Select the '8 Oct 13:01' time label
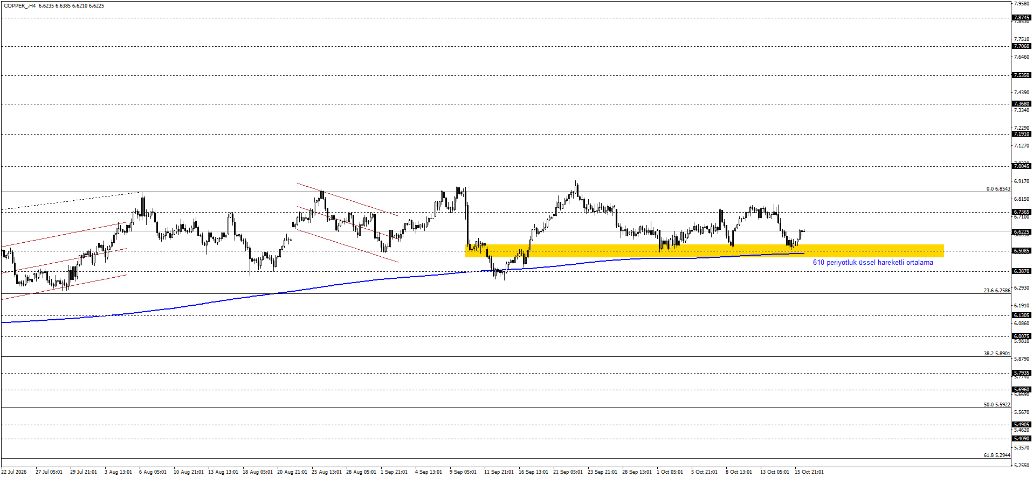Image resolution: width=1033 pixels, height=478 pixels. tap(739, 472)
